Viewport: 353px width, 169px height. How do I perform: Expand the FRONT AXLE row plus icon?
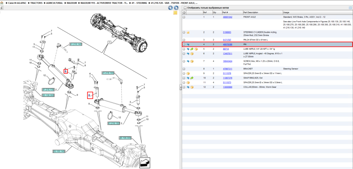(x=184, y=17)
